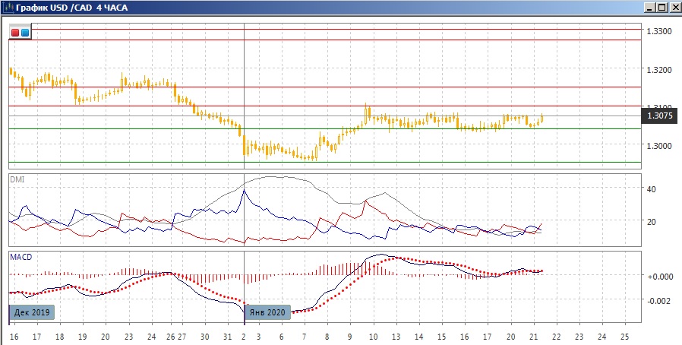Click the 1.3300 price axis label
Image resolution: width=682 pixels, height=345 pixels.
(x=659, y=31)
